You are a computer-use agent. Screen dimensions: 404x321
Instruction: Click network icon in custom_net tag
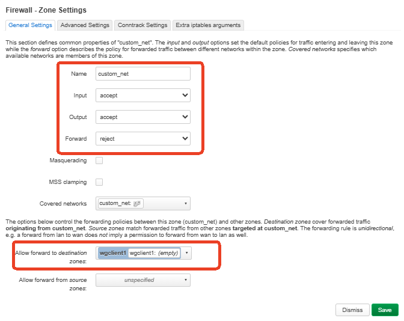[137, 204]
